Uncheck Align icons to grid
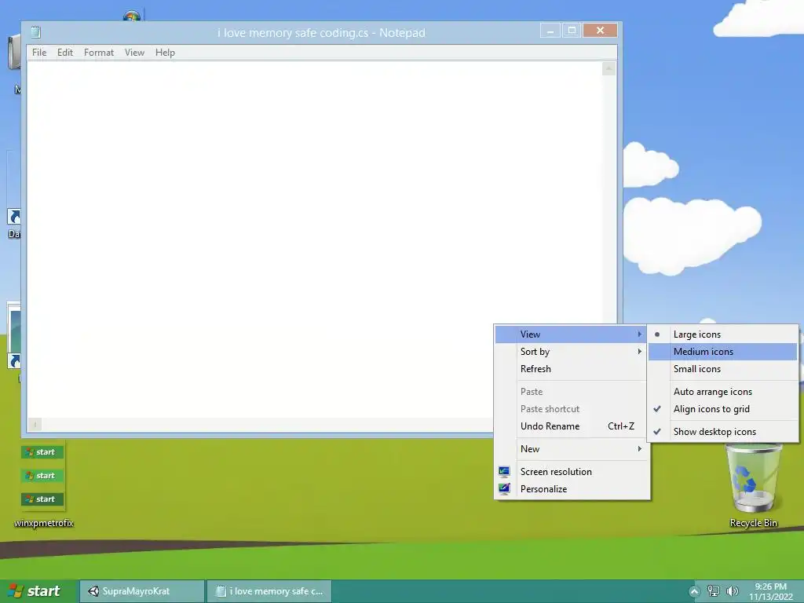Image resolution: width=804 pixels, height=603 pixels. click(x=723, y=409)
